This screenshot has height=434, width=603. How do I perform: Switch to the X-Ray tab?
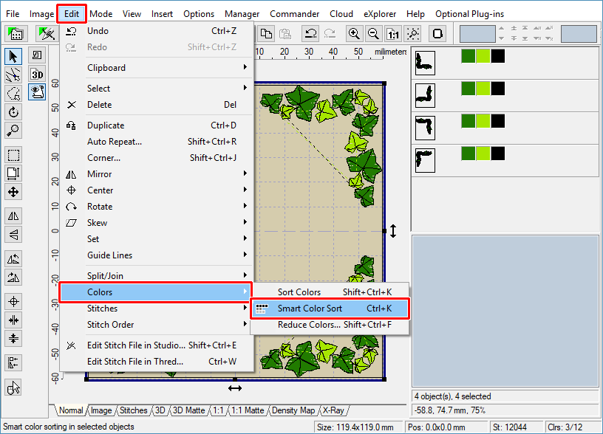pos(333,410)
